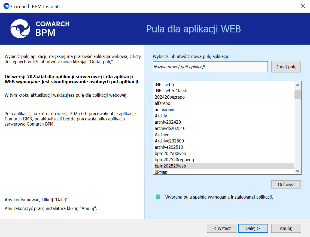This screenshot has height=237, width=310.
Task: Cancel installation with "Anuluj" button
Action: (286, 228)
